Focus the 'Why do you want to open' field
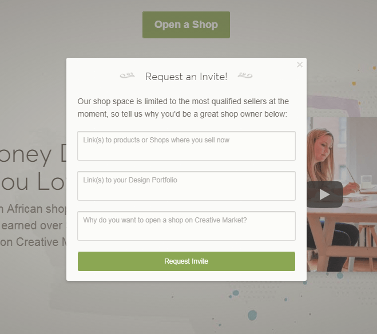 (186, 226)
